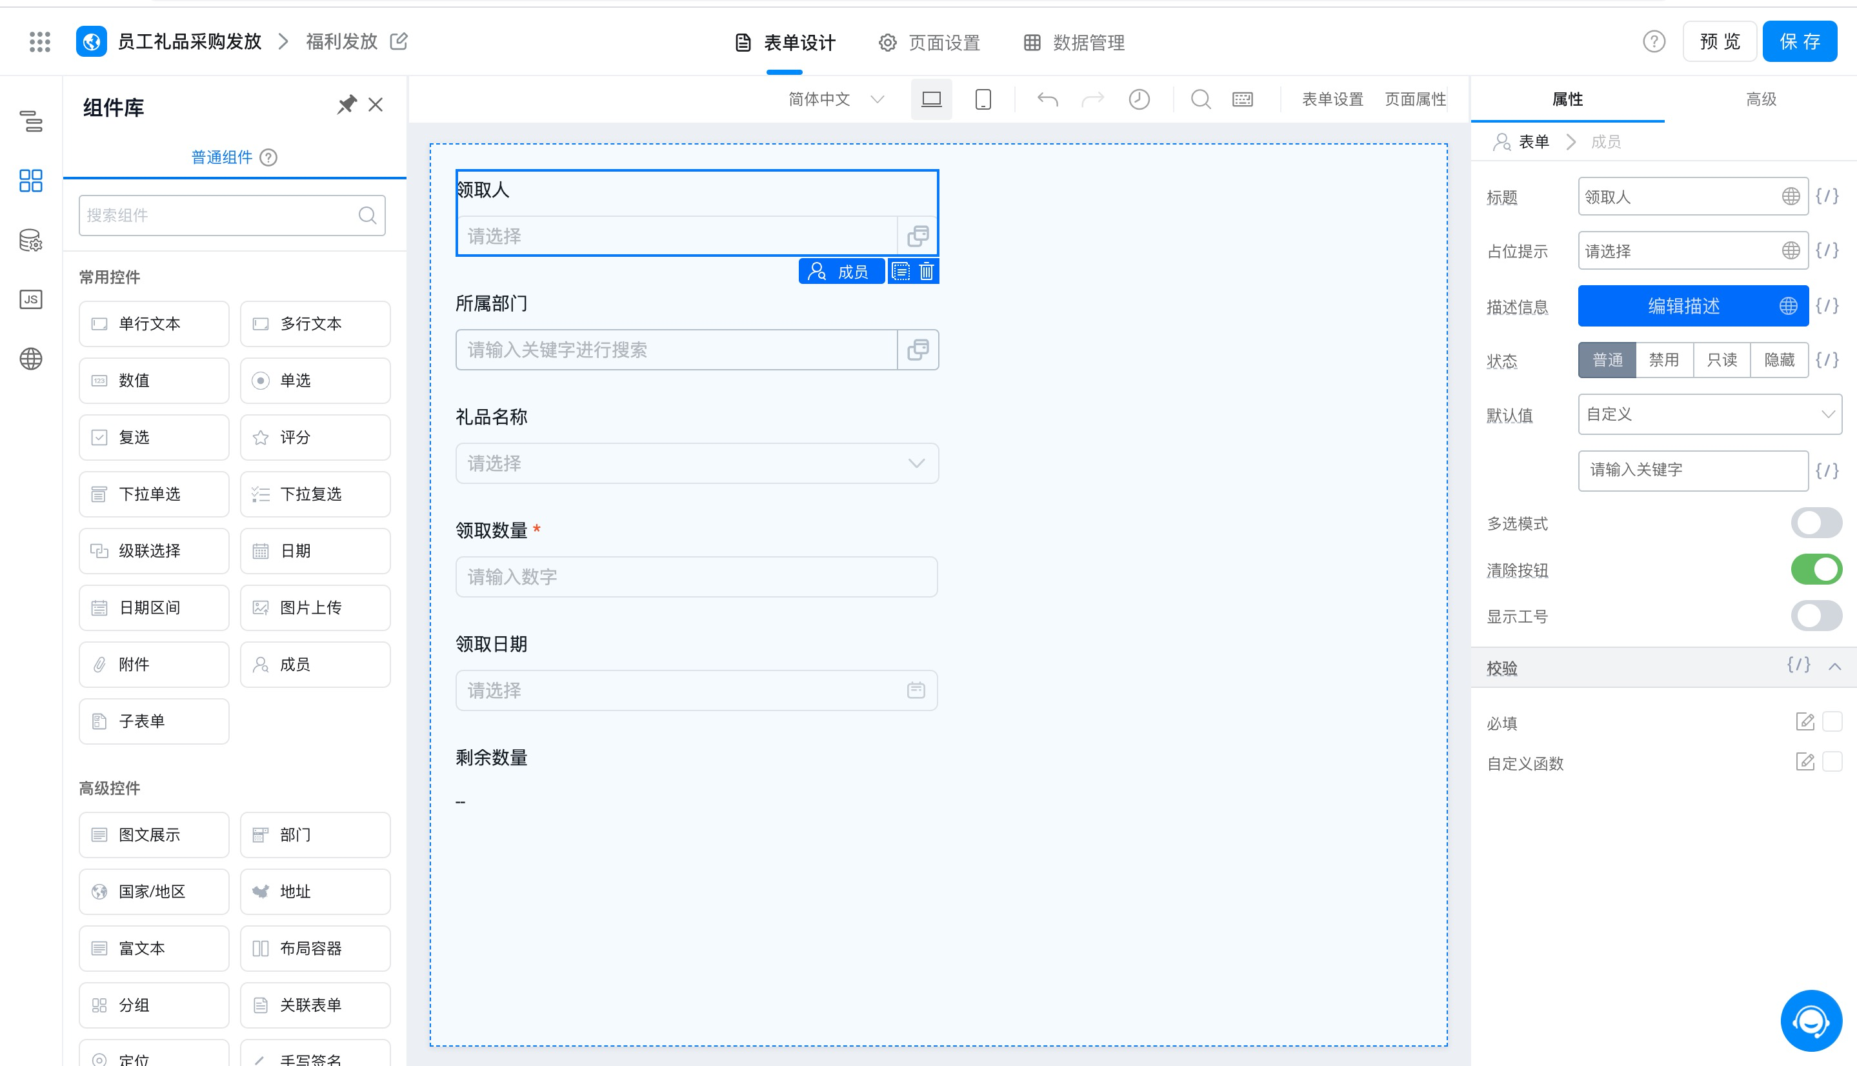Viewport: 1857px width, 1066px height.
Task: Open 页面属性
Action: 1415,99
